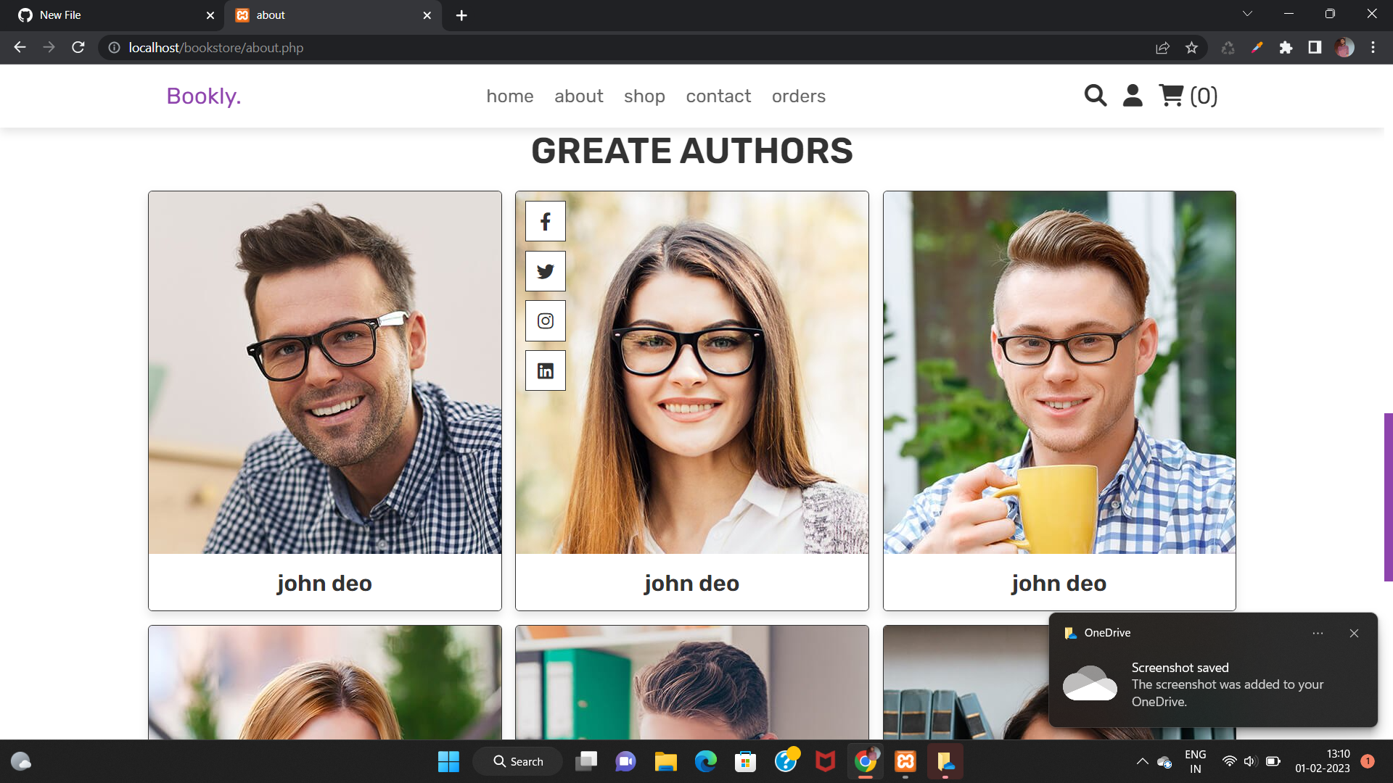Screen dimensions: 1393x783
Task: Go to the shop page
Action: click(644, 96)
